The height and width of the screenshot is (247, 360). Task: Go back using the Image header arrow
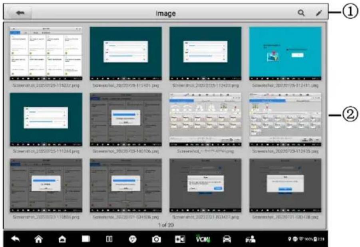pos(20,13)
